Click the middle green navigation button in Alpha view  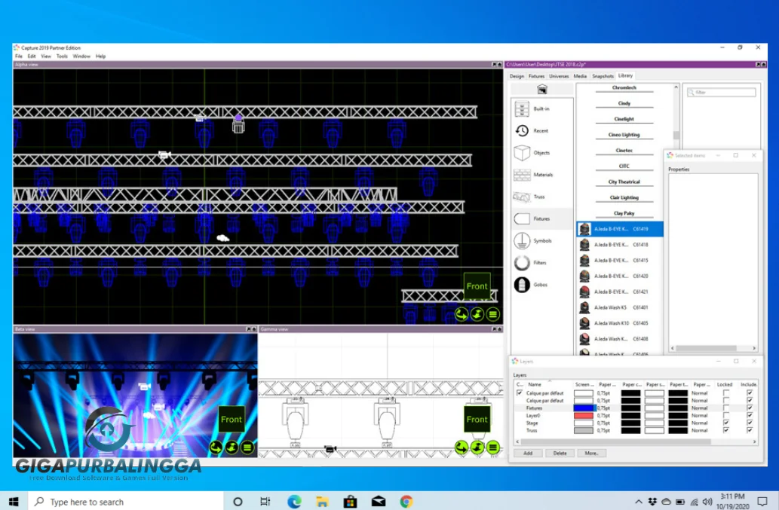[x=477, y=314]
